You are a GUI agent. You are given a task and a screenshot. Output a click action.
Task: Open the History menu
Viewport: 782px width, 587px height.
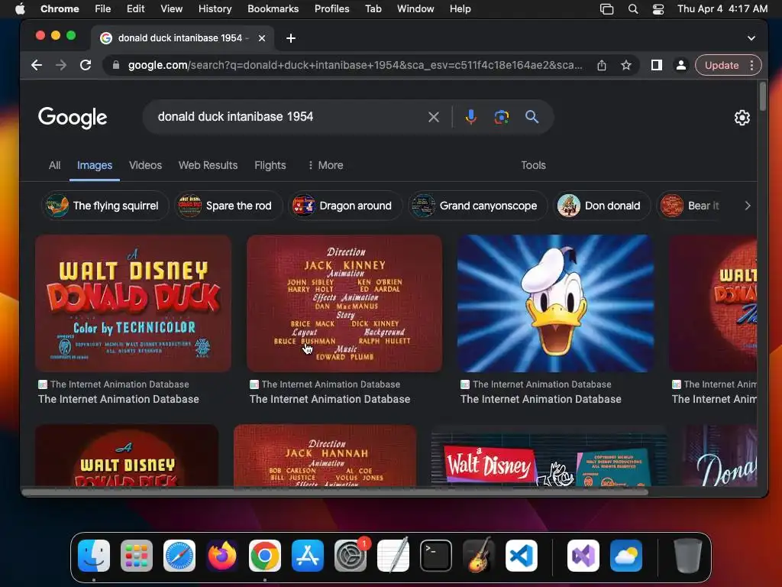[215, 9]
